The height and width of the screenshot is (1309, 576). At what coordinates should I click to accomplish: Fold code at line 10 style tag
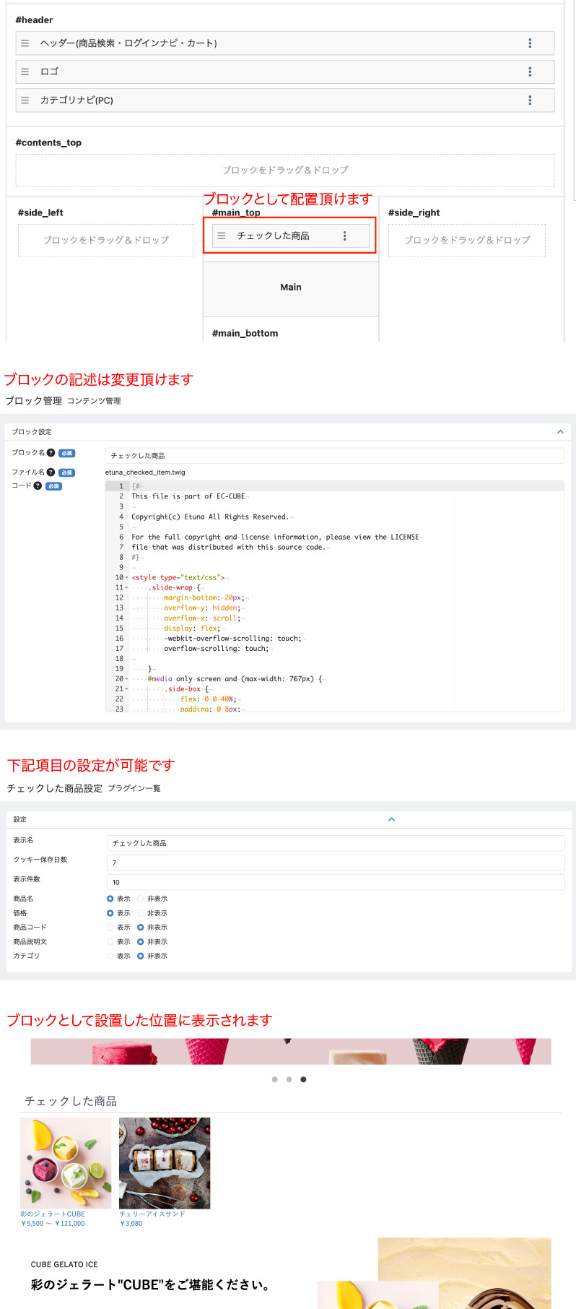pos(126,578)
